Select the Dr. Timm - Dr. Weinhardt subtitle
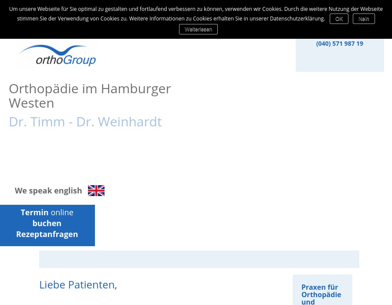 point(85,121)
